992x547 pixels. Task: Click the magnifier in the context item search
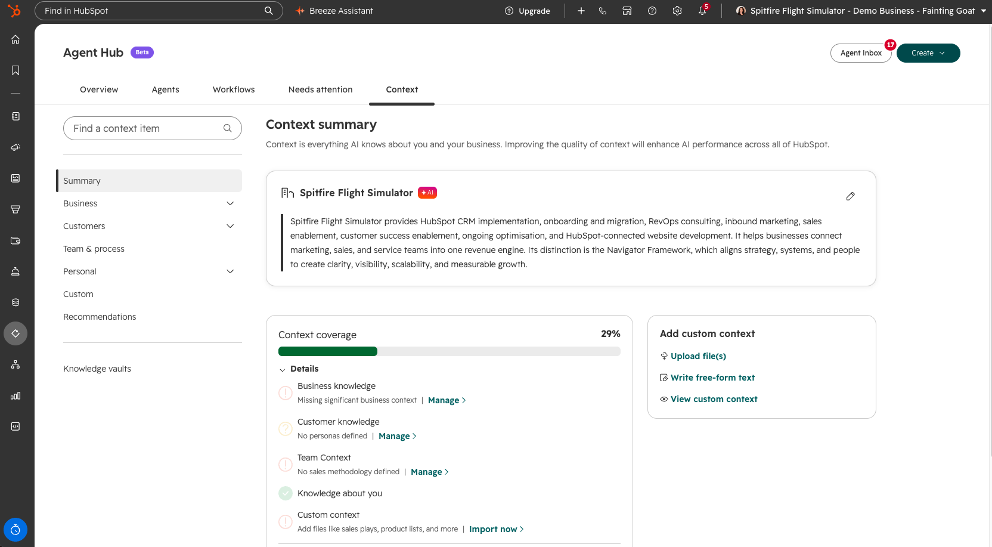(228, 128)
